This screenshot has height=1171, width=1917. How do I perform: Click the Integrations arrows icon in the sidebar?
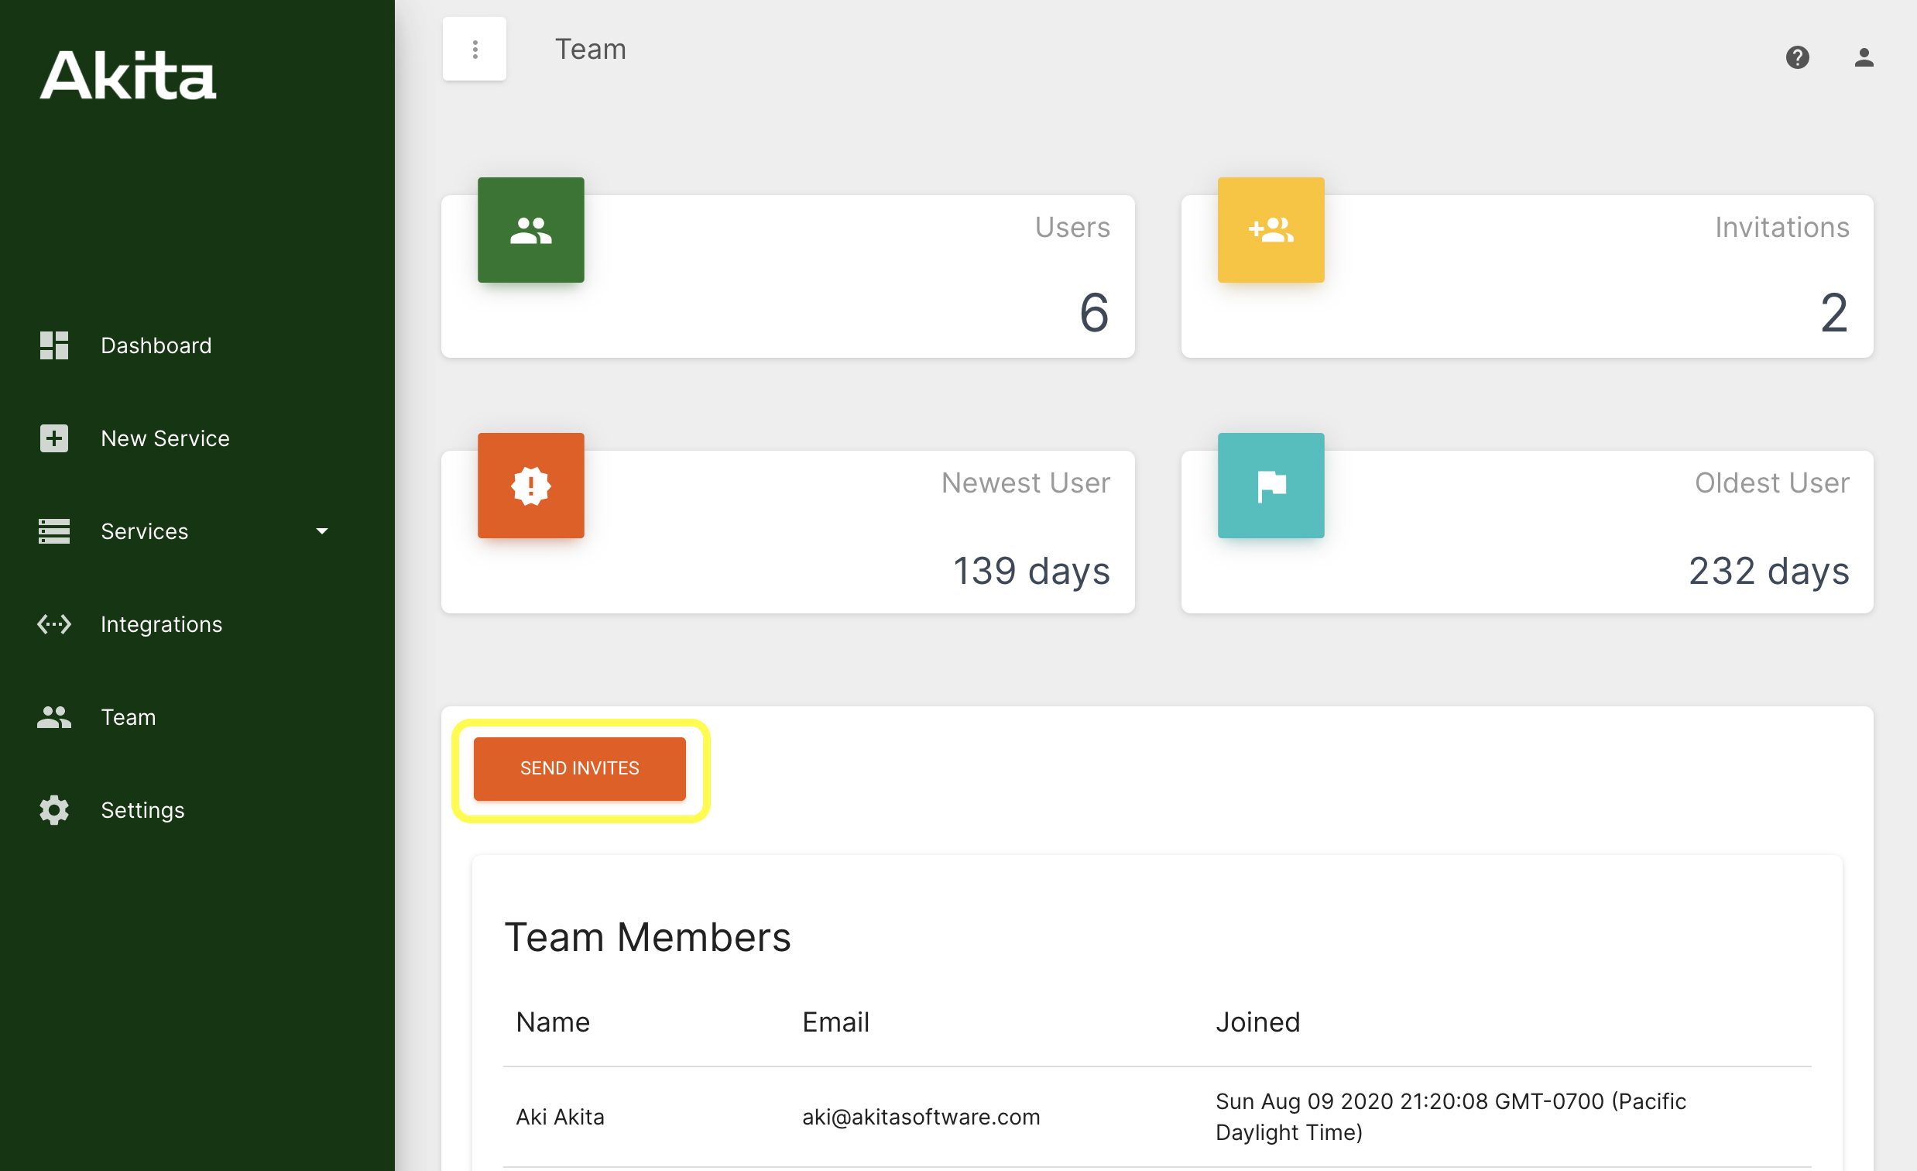point(53,624)
